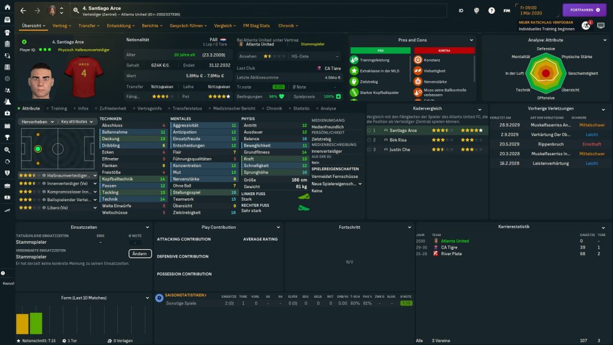613x345 pixels.
Task: Switch to the Training view option
Action: coord(57,108)
